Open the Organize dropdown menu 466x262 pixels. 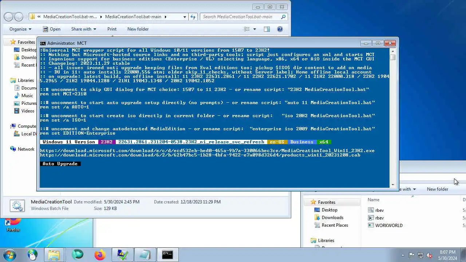[20, 29]
